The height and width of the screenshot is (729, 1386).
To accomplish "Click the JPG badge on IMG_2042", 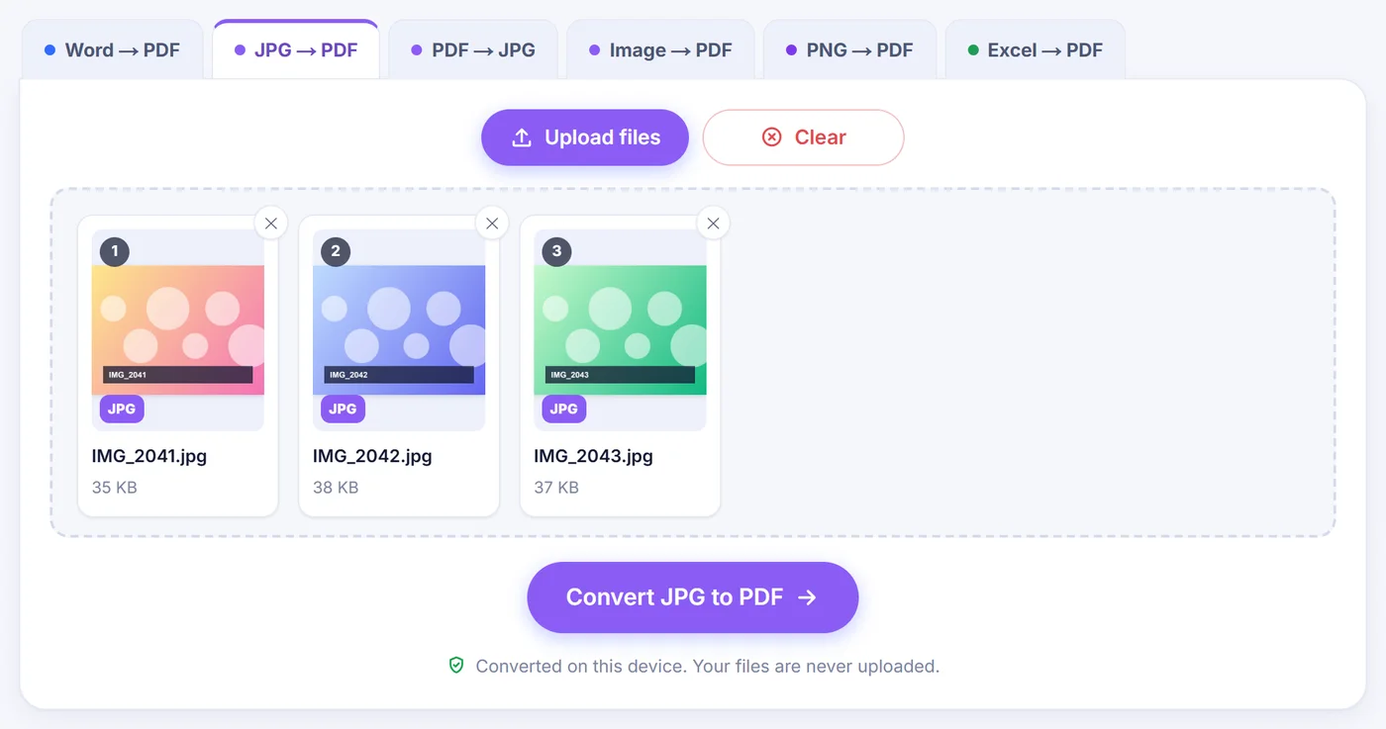I will 343,409.
